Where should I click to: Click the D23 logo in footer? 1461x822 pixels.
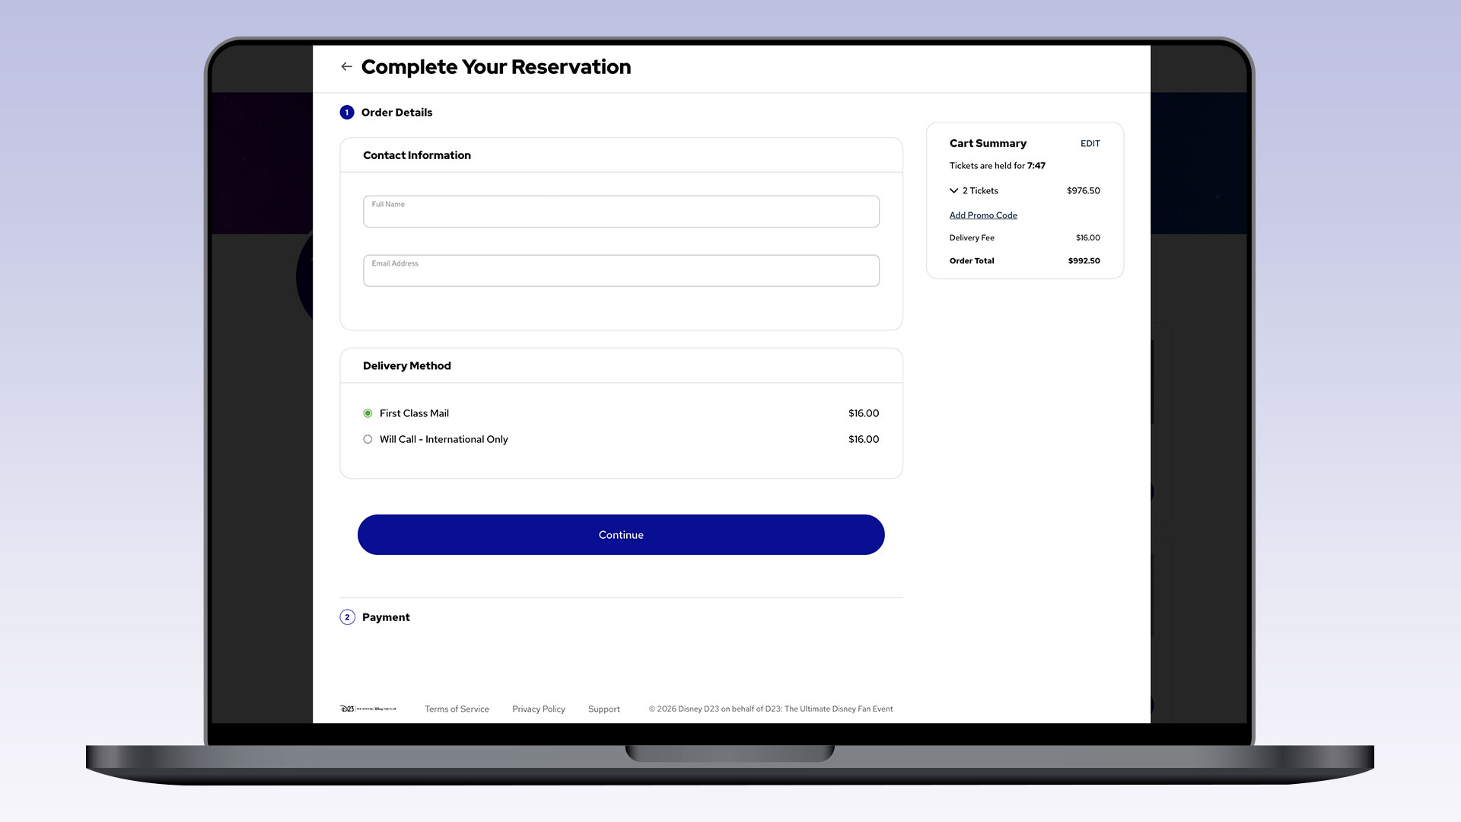click(368, 709)
